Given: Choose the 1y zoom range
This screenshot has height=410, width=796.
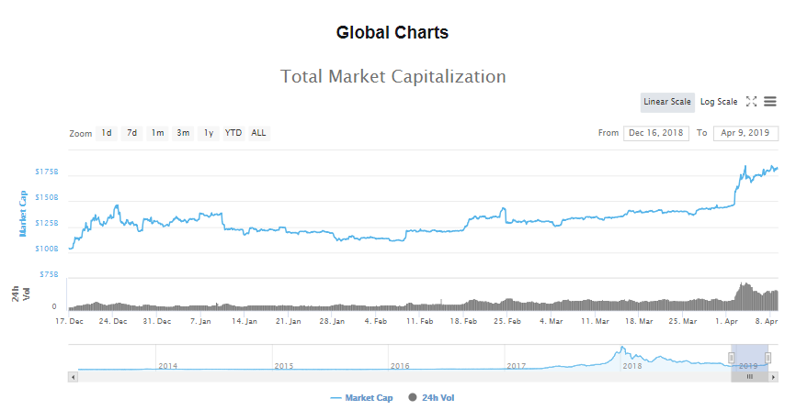Looking at the screenshot, I should [208, 133].
